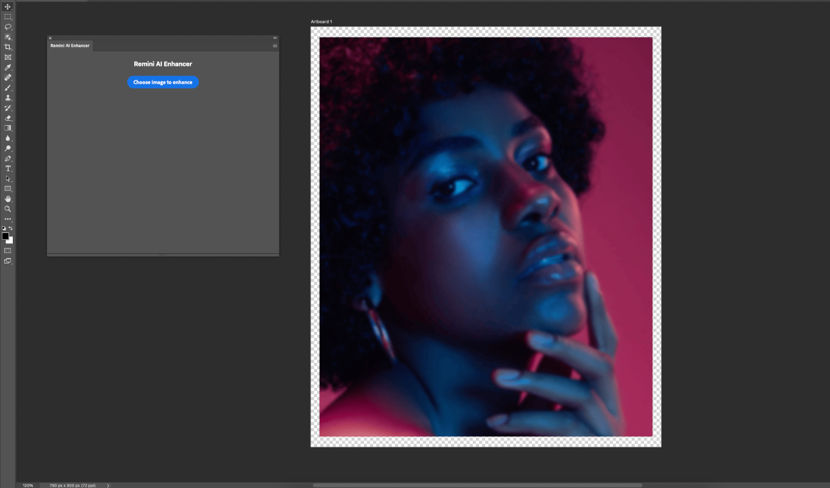Select the Eyedropper tool
Viewport: 830px width, 488px height.
(8, 68)
